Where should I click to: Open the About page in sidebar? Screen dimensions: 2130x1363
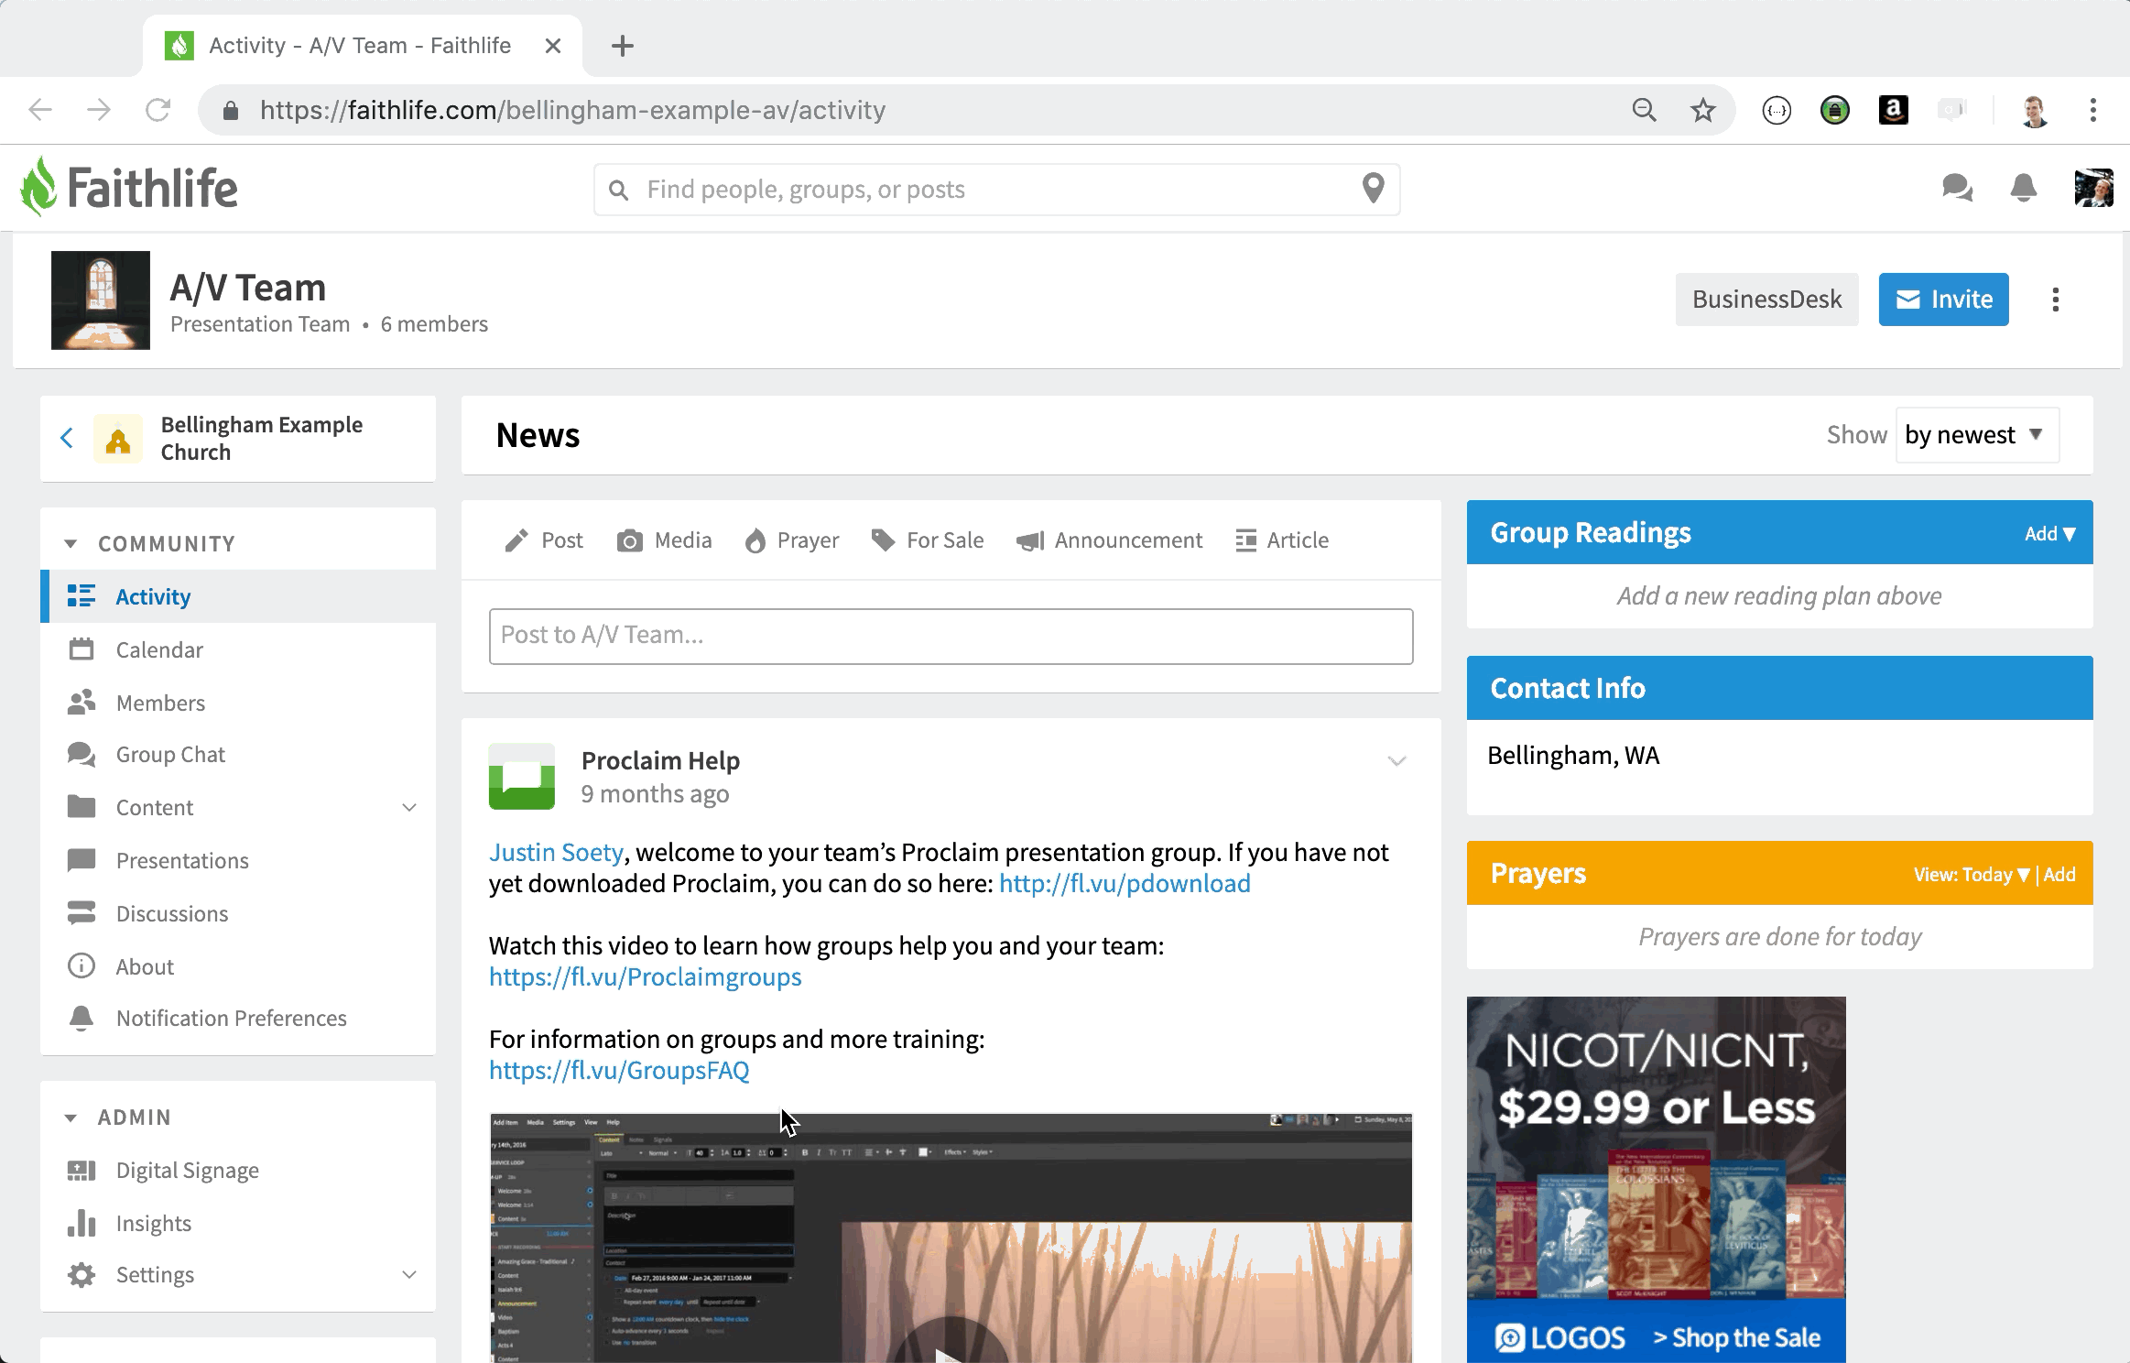click(x=238, y=966)
